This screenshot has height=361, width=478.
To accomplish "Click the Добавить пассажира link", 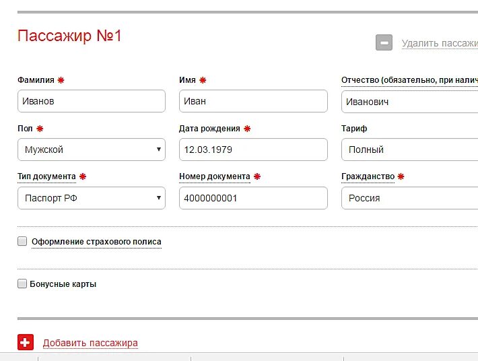I will (x=90, y=343).
